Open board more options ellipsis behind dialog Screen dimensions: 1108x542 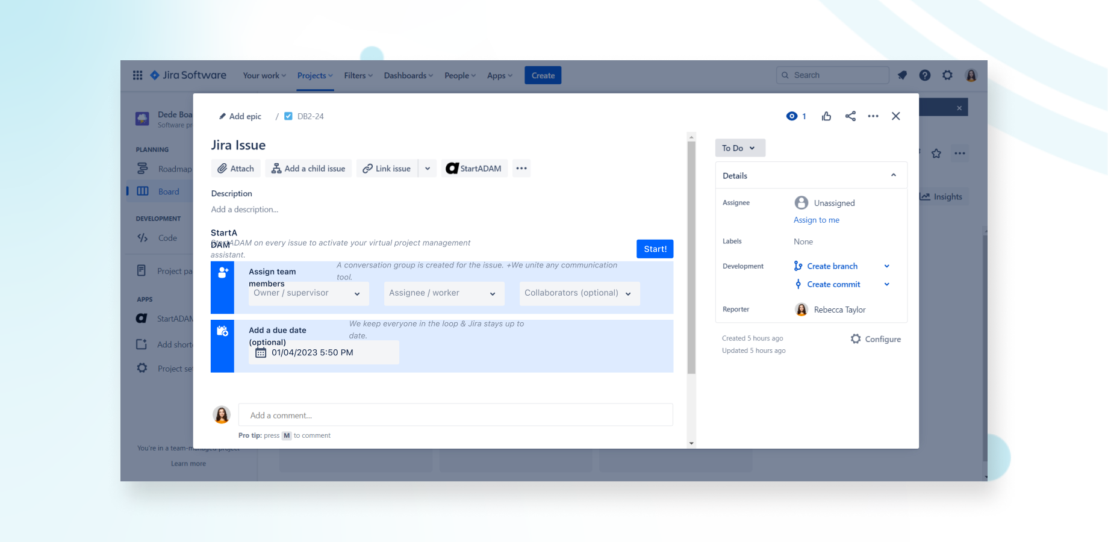click(x=960, y=154)
